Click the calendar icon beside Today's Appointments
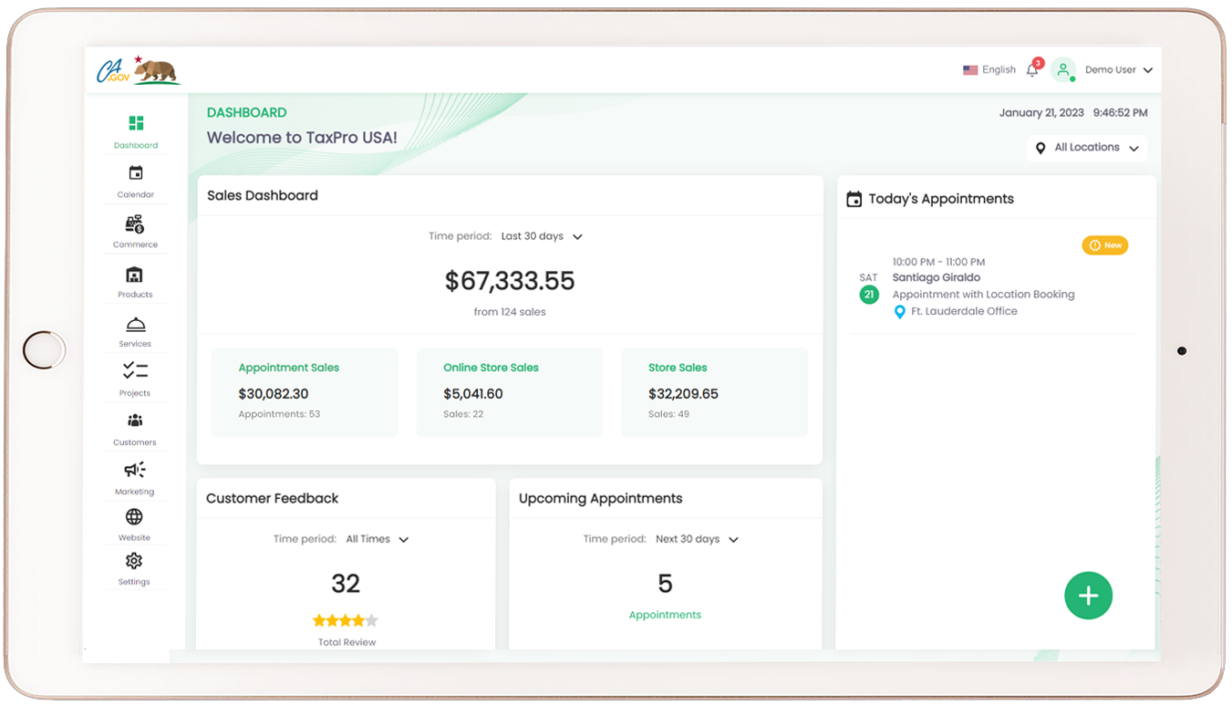The image size is (1232, 706). pyautogui.click(x=854, y=199)
